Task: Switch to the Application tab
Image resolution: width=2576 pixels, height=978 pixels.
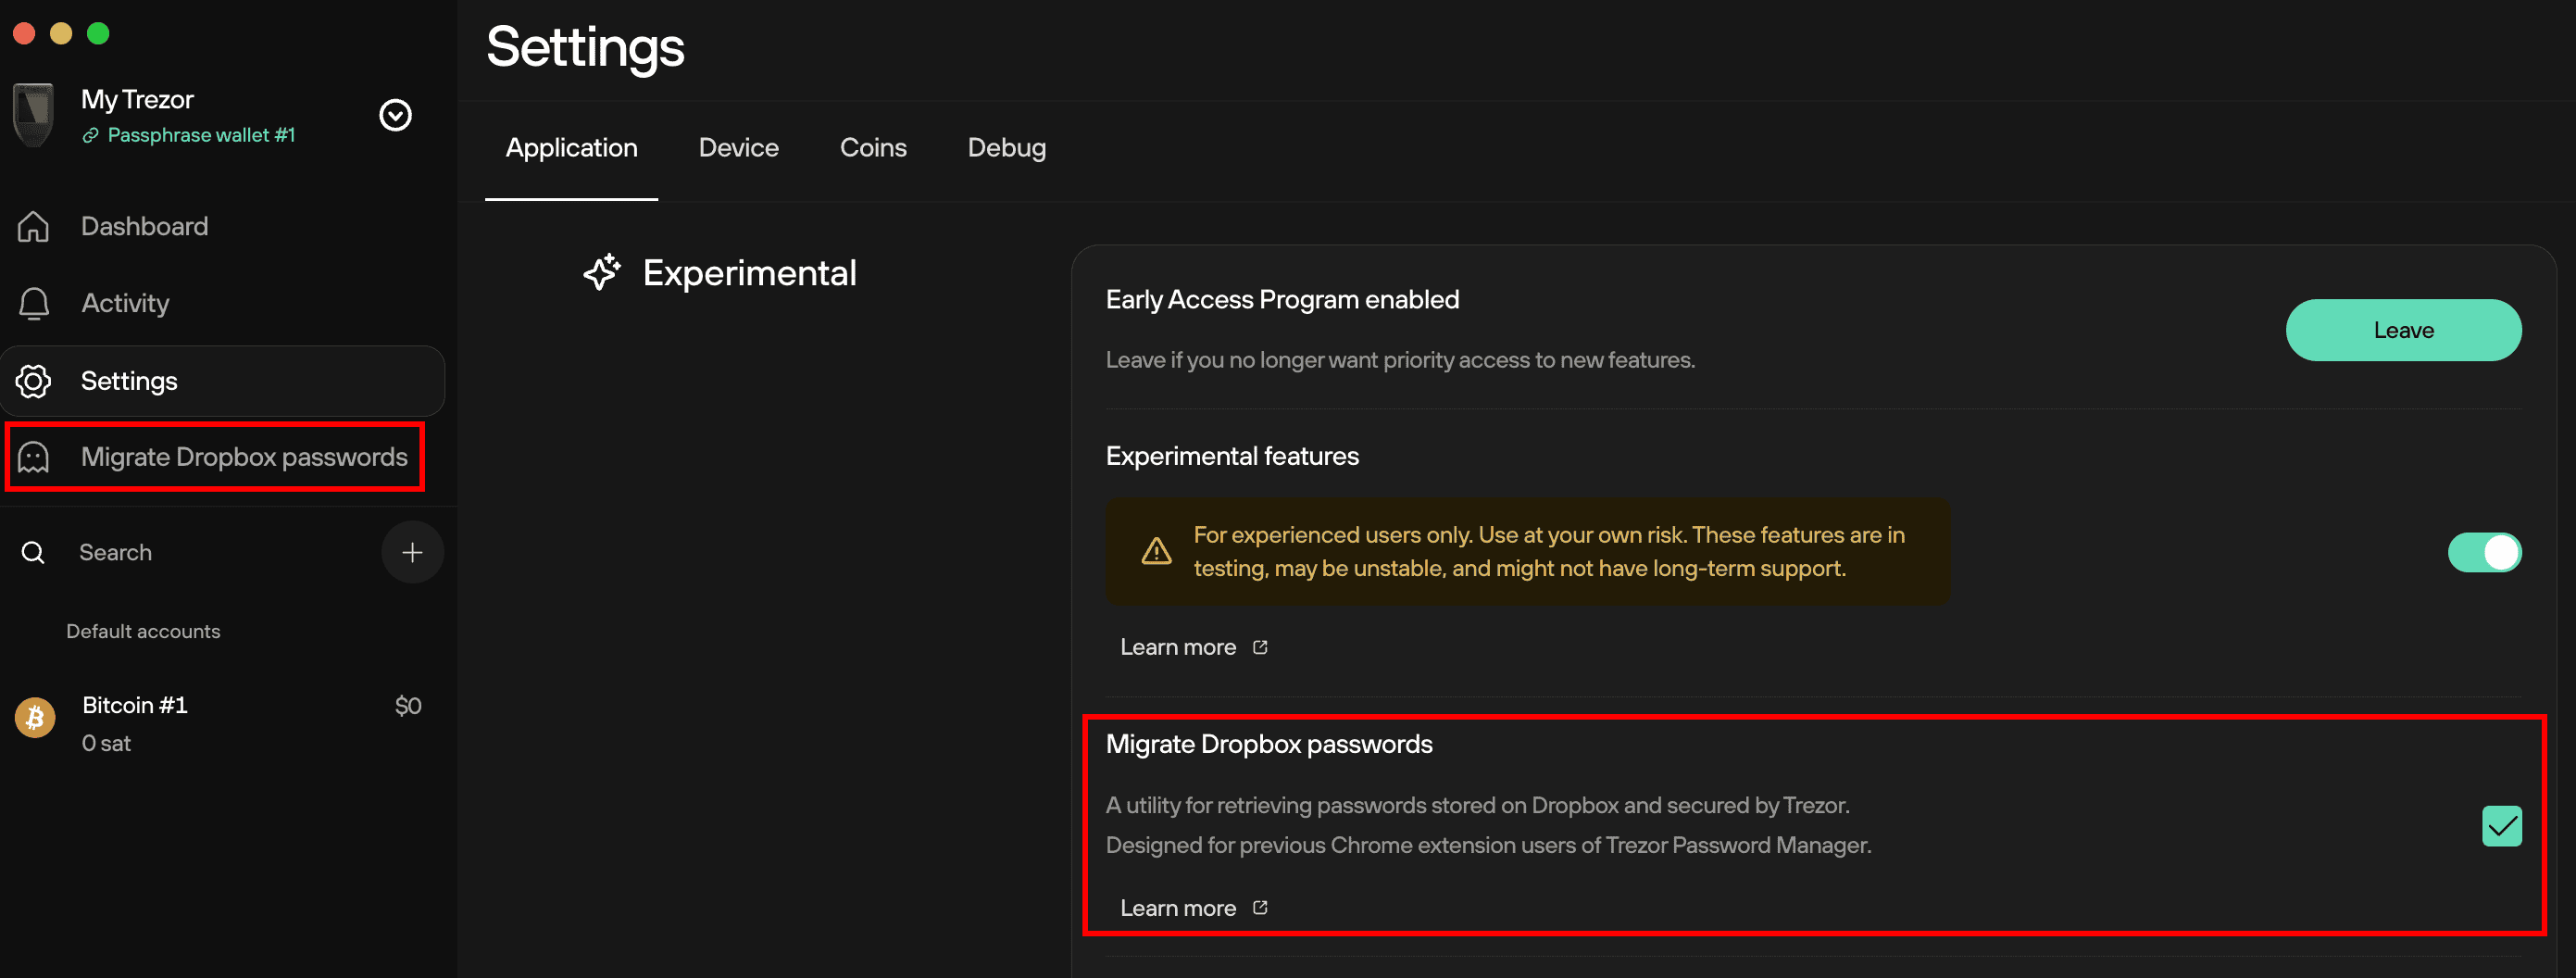Action: tap(571, 148)
